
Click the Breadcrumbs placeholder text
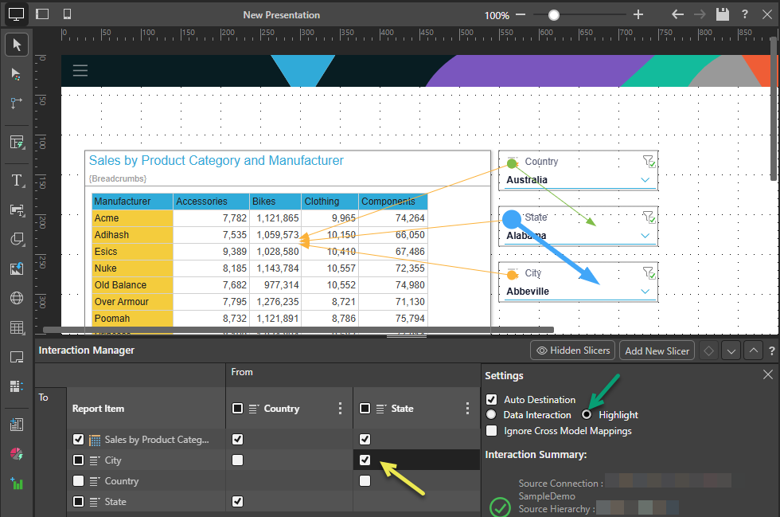point(118,178)
